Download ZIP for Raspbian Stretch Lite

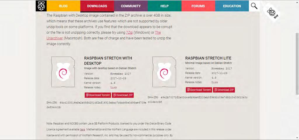tap(224, 90)
